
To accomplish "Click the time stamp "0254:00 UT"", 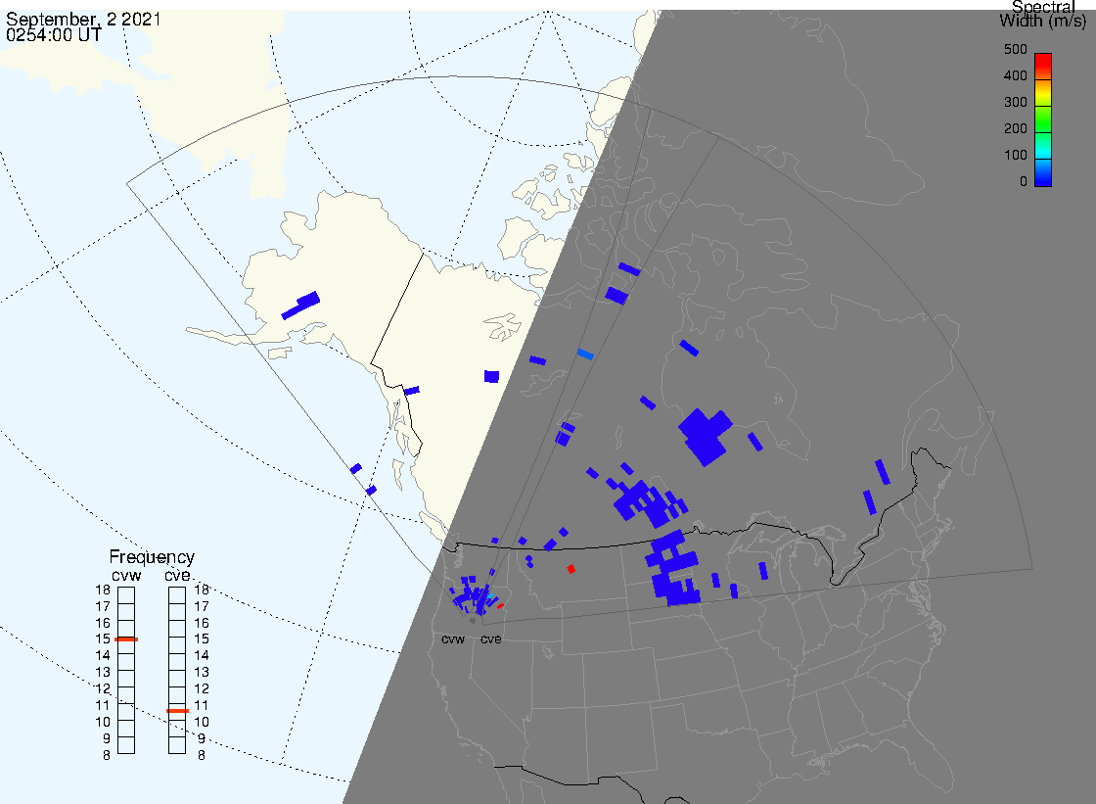I will pyautogui.click(x=54, y=35).
